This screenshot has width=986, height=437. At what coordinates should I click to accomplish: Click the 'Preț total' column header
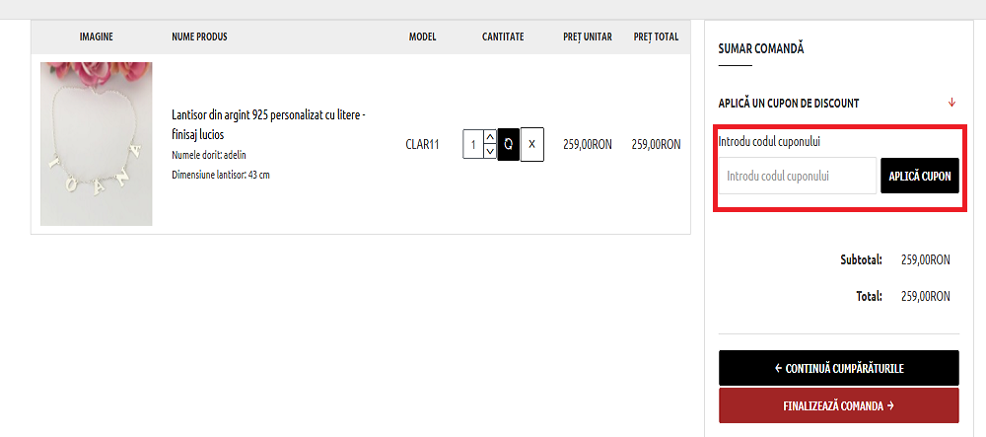[656, 37]
